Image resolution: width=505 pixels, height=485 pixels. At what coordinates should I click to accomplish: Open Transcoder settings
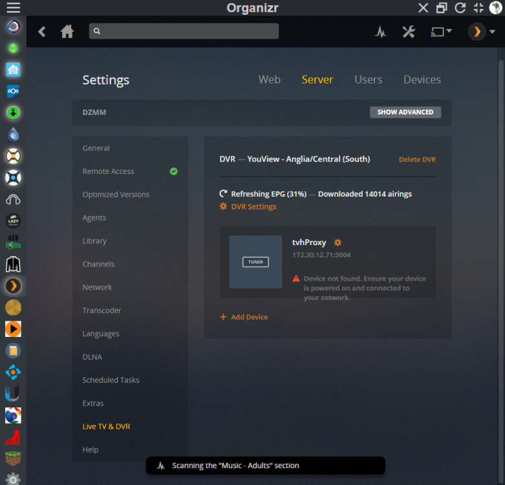click(102, 310)
